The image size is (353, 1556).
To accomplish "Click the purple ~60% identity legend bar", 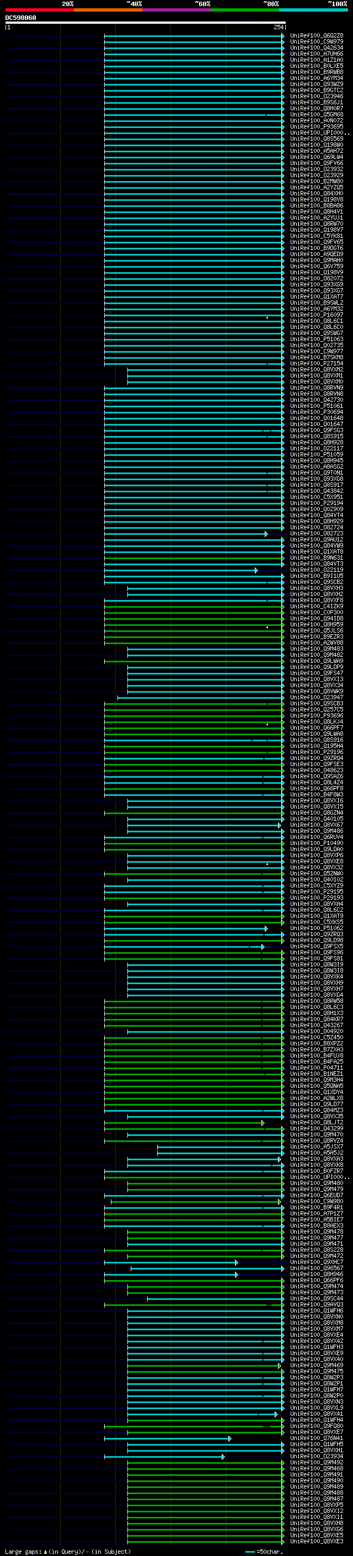I will point(177,10).
